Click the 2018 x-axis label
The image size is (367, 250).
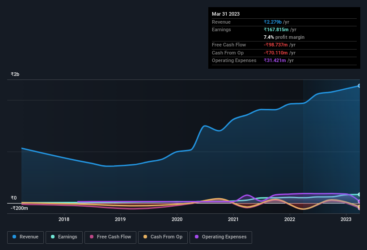[x=64, y=219]
